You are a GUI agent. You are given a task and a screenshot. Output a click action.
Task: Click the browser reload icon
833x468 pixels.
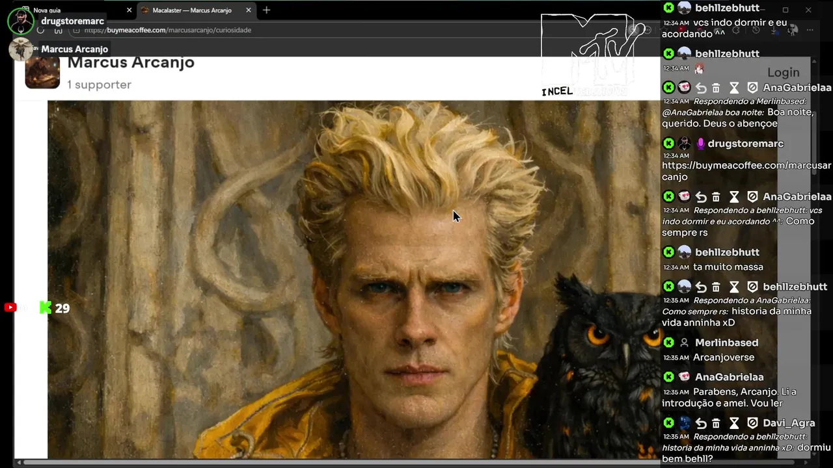pos(40,30)
